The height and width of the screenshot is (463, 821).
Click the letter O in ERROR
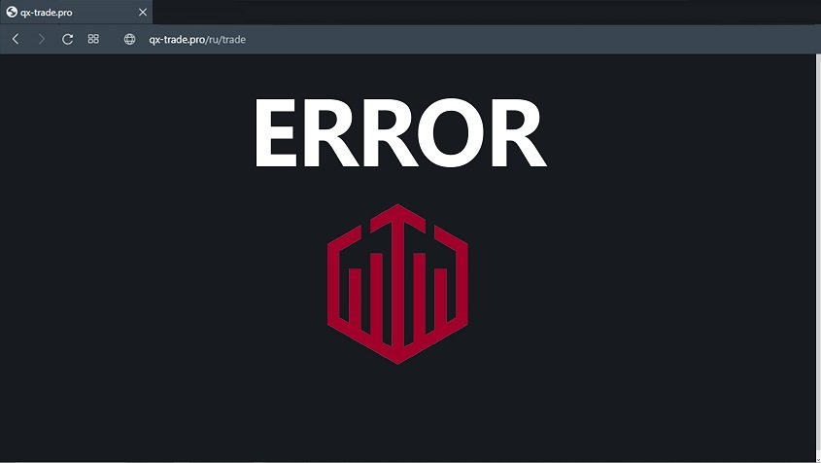coord(452,132)
